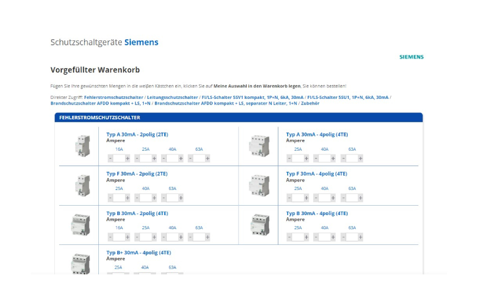478x291 pixels.
Task: Select Brandschutzschalter AFDD separater N Leiter link
Action: click(225, 104)
